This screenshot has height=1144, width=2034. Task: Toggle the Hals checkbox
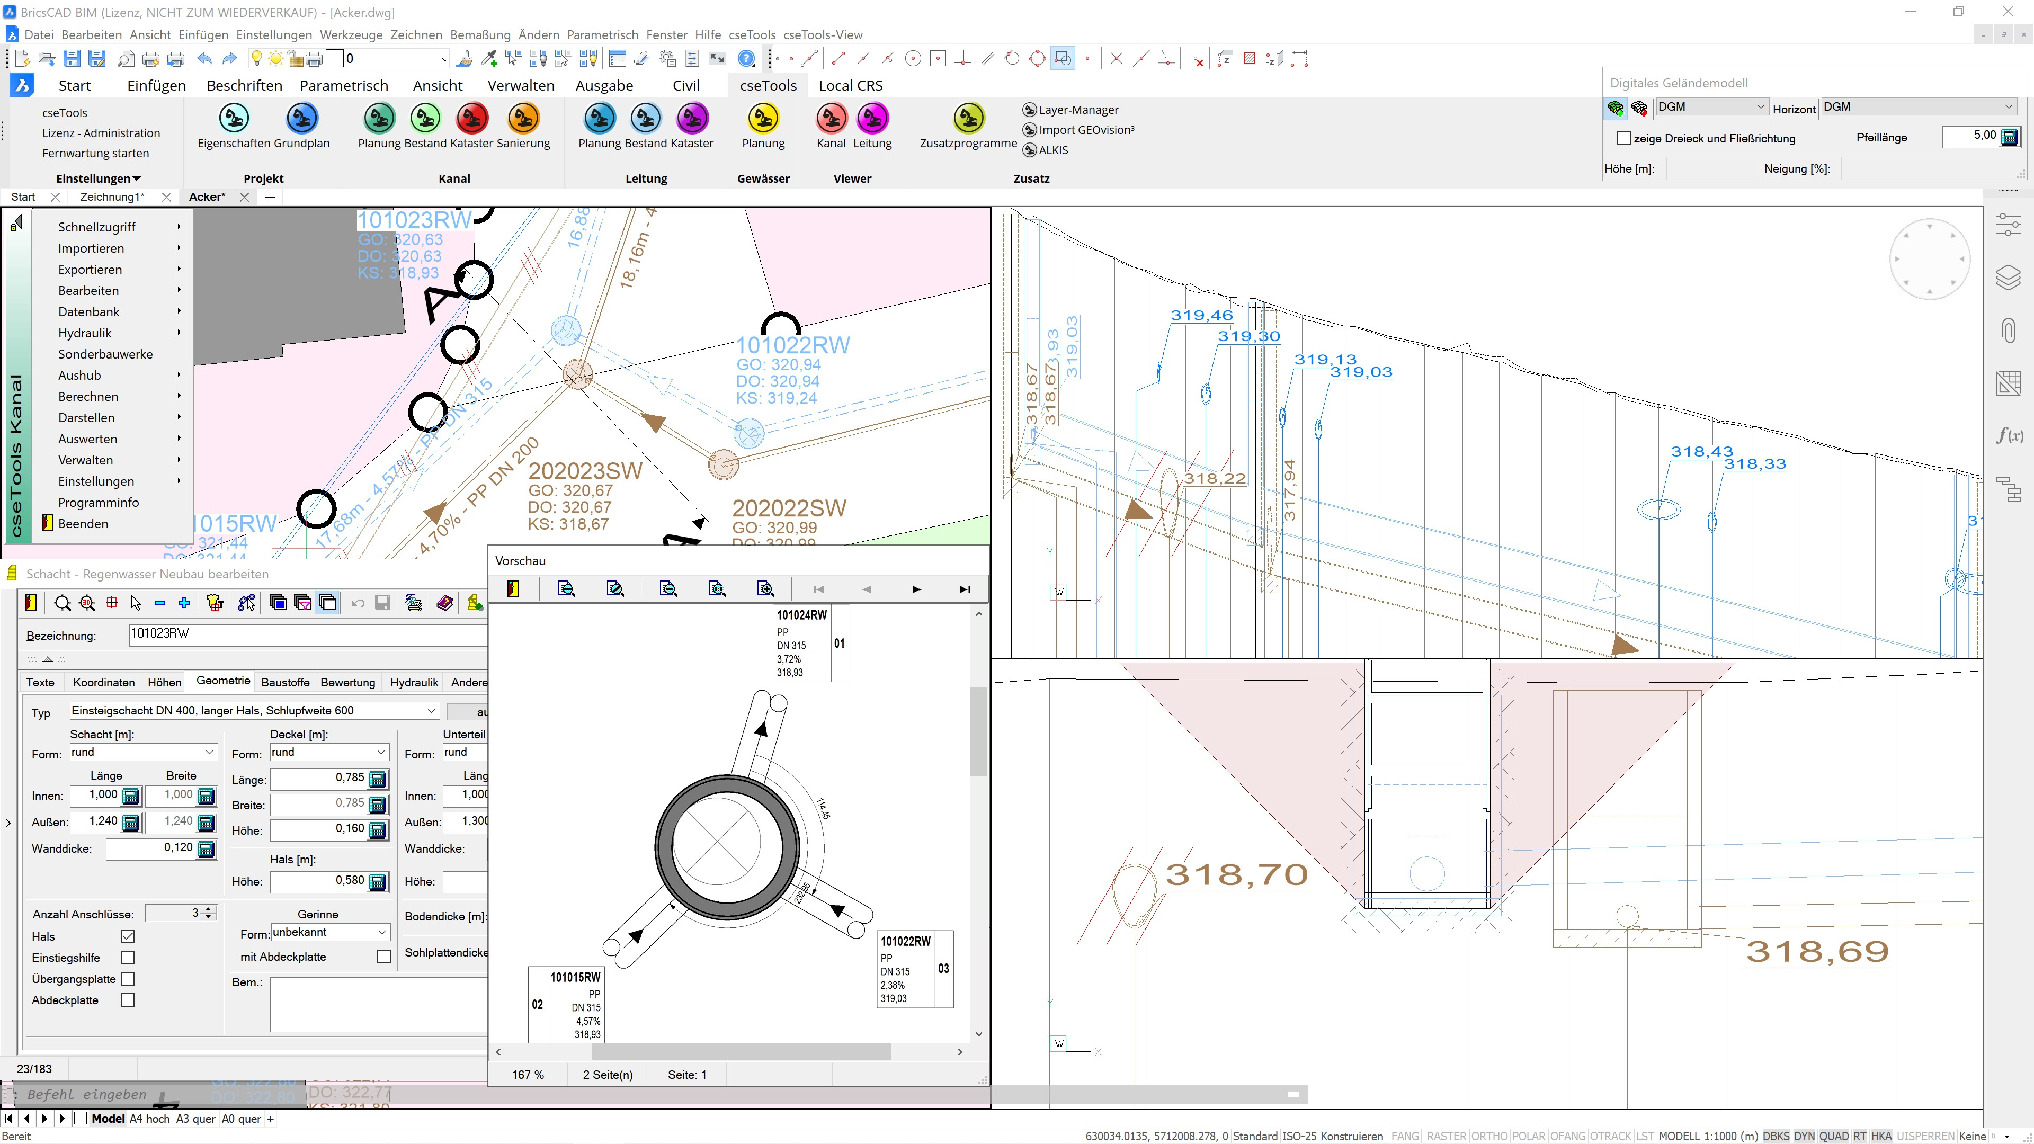tap(128, 936)
